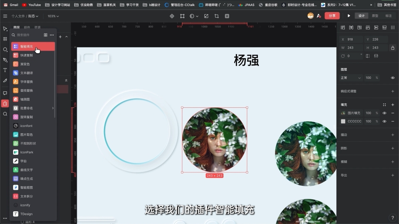This screenshot has height=224, width=399.
Task: Select the frame tool in left toolbar
Action: 5,39
